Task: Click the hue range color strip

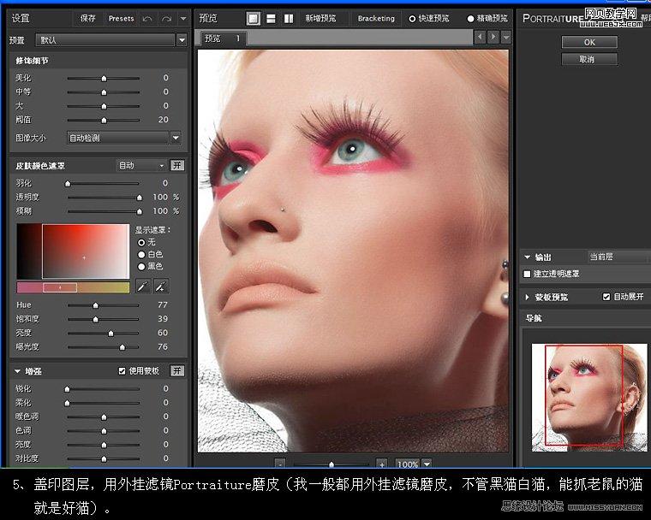Action: point(73,287)
